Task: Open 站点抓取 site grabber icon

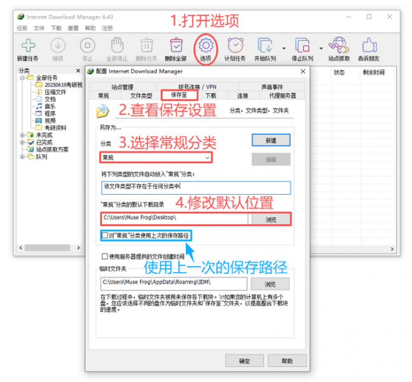Action: (x=339, y=45)
